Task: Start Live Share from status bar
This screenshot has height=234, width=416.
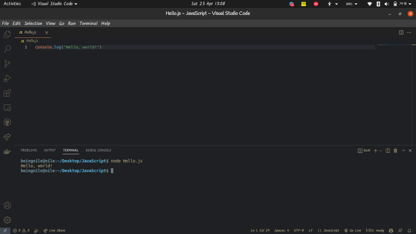Action: pos(54,231)
